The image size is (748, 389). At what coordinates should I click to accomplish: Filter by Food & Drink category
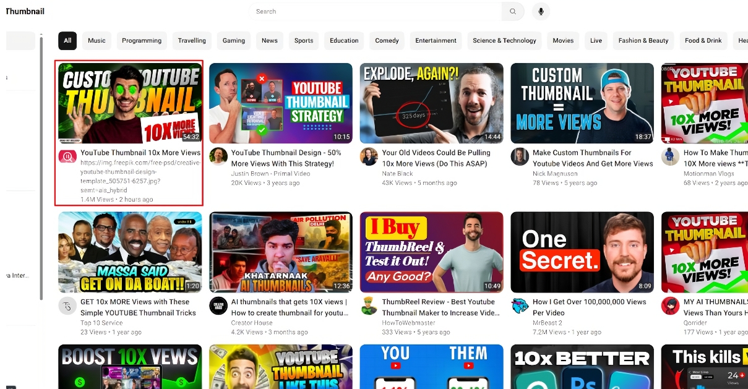703,41
